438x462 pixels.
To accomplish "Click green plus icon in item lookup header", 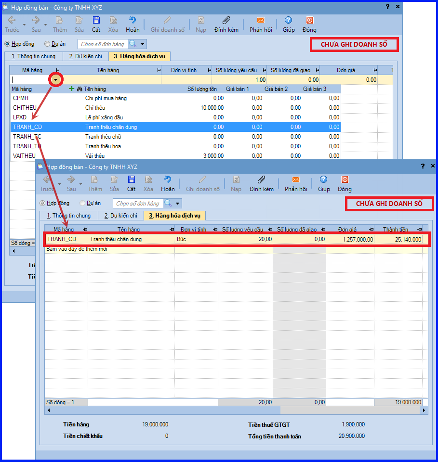I will [x=71, y=89].
